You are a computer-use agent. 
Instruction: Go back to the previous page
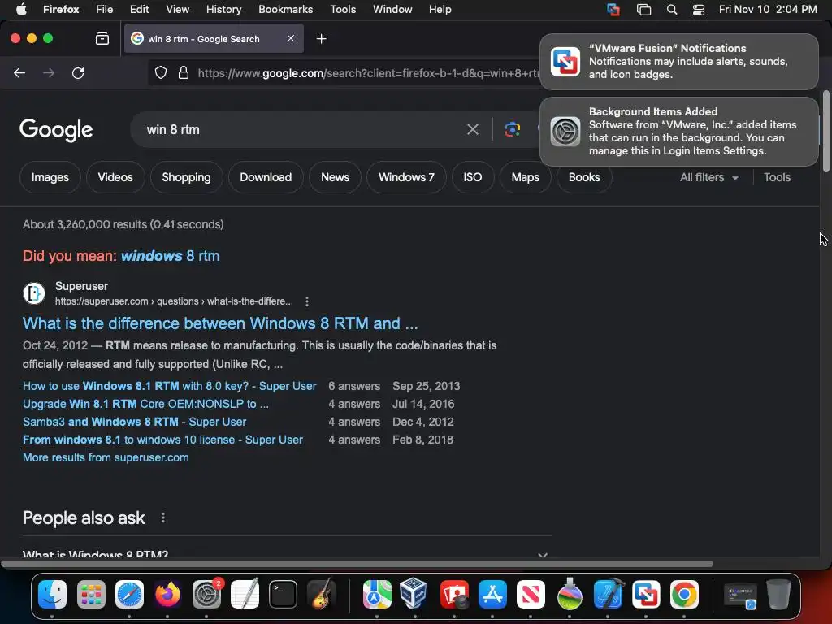point(19,73)
